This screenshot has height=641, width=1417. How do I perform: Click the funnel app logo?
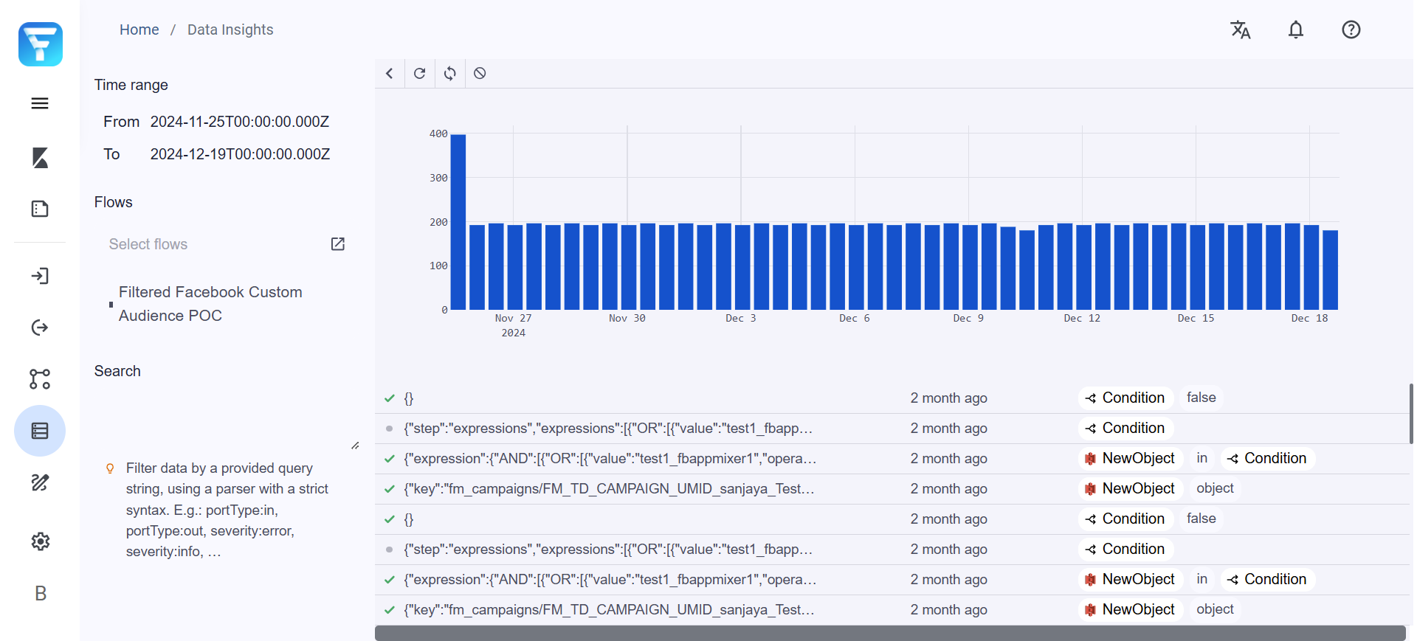click(x=41, y=44)
